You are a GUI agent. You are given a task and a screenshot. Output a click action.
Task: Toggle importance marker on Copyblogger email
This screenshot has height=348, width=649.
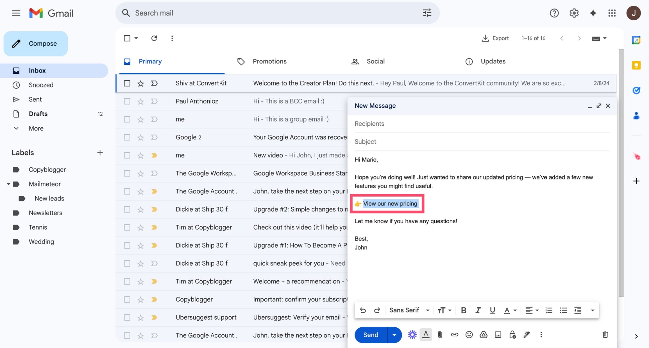(154, 299)
